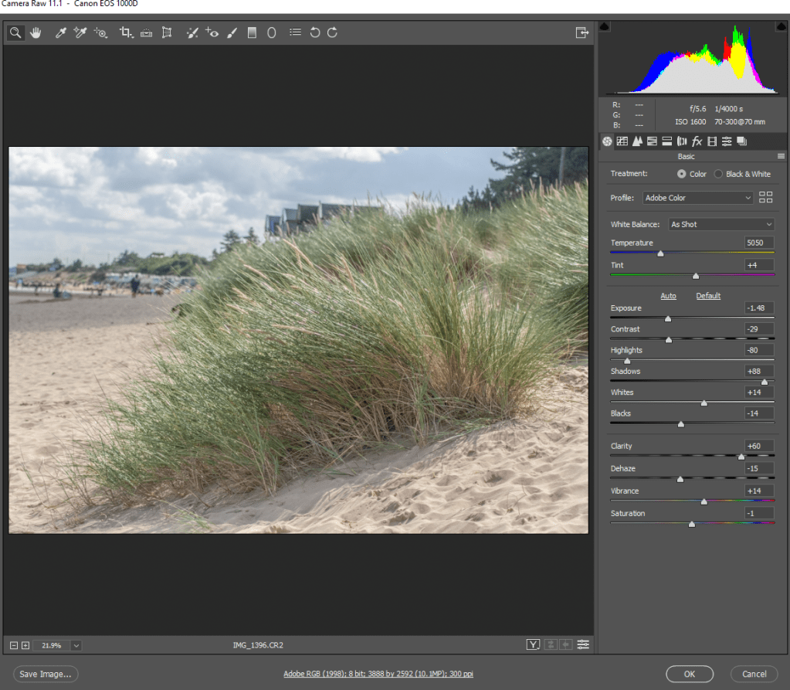Activate the Red Eye Removal tool
This screenshot has width=790, height=690.
click(212, 32)
